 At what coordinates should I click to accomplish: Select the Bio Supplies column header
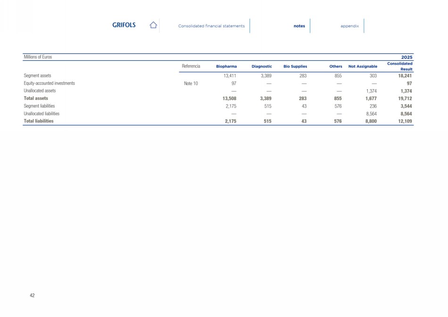(x=295, y=67)
